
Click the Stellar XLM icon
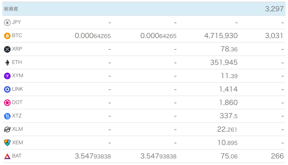coord(7,129)
